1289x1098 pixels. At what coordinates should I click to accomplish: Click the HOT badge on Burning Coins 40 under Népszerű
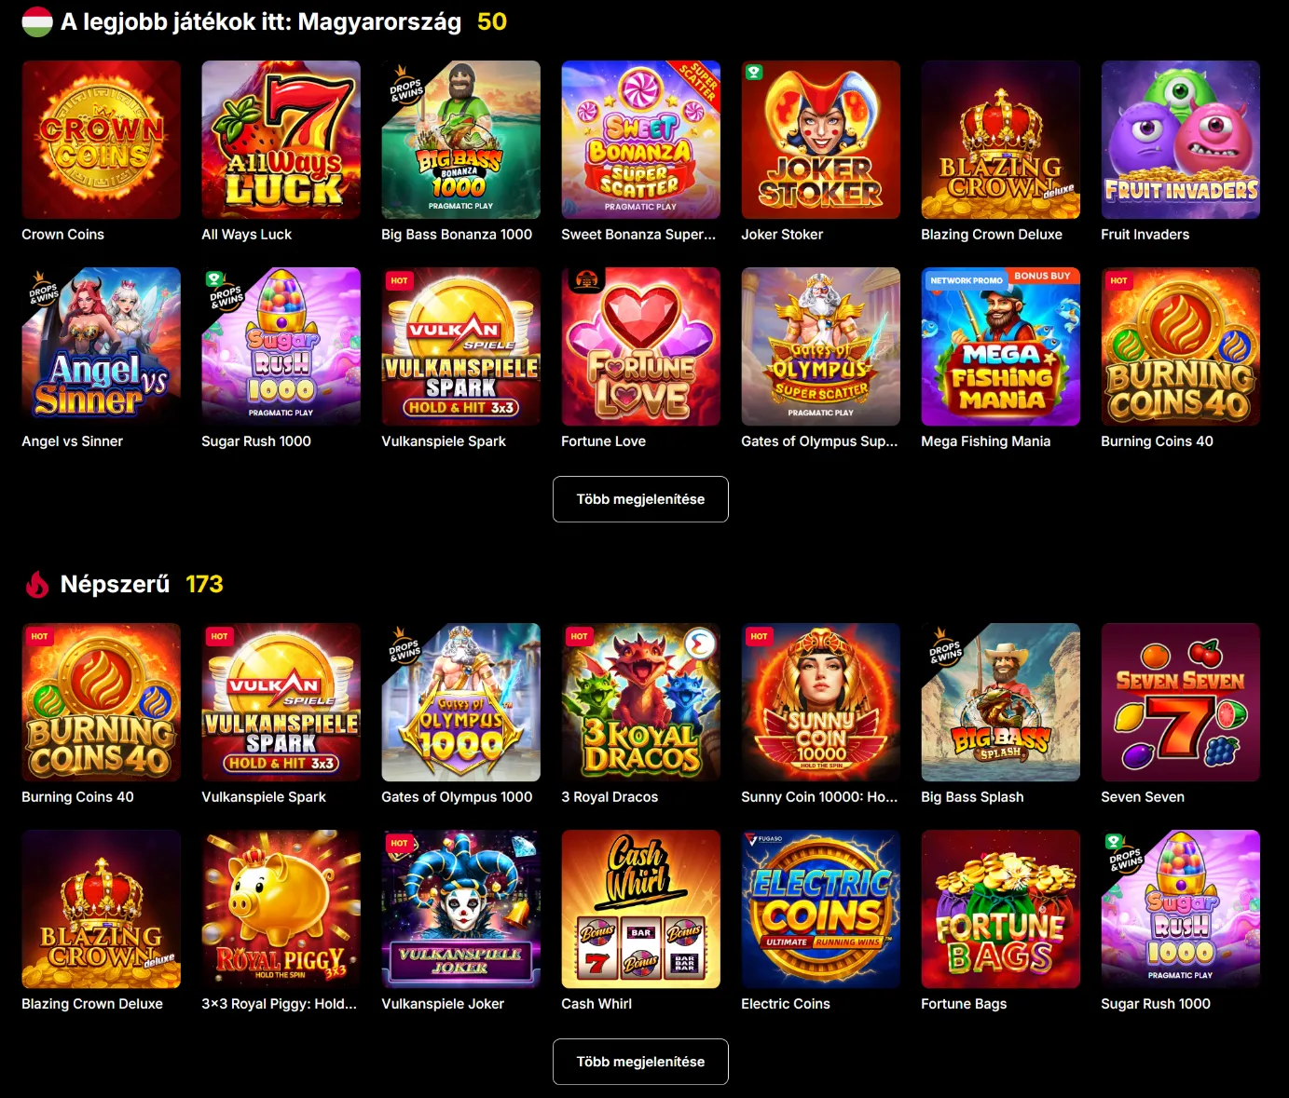[39, 637]
